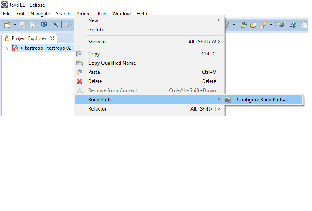This screenshot has height=211, width=312.
Task: Click the Open a Terminal monitor icon
Action: coord(44,25)
